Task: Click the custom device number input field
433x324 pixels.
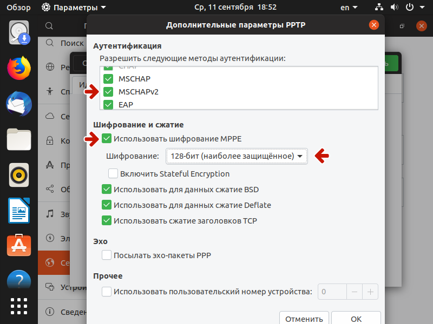Action: 332,292
